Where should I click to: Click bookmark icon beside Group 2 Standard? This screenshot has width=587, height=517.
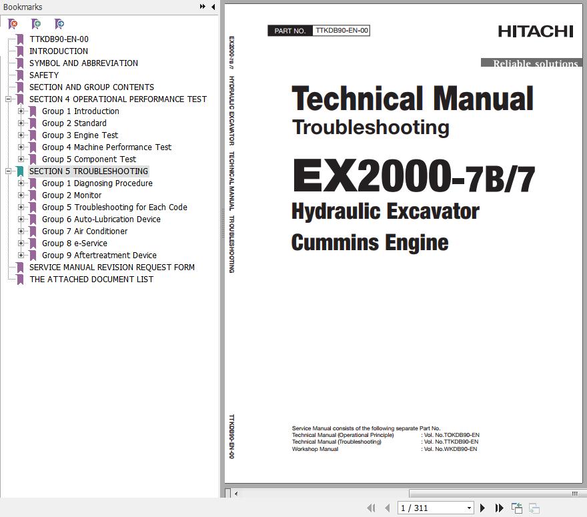tap(33, 123)
